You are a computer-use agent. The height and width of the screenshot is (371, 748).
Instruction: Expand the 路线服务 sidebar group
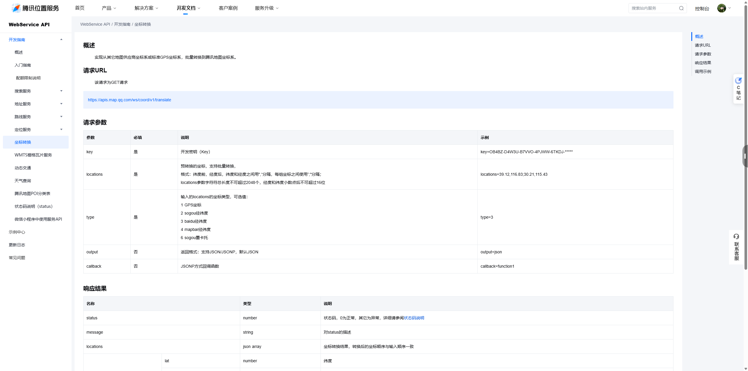pos(61,117)
